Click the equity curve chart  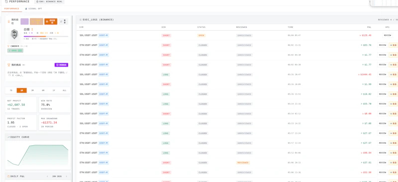(38, 155)
